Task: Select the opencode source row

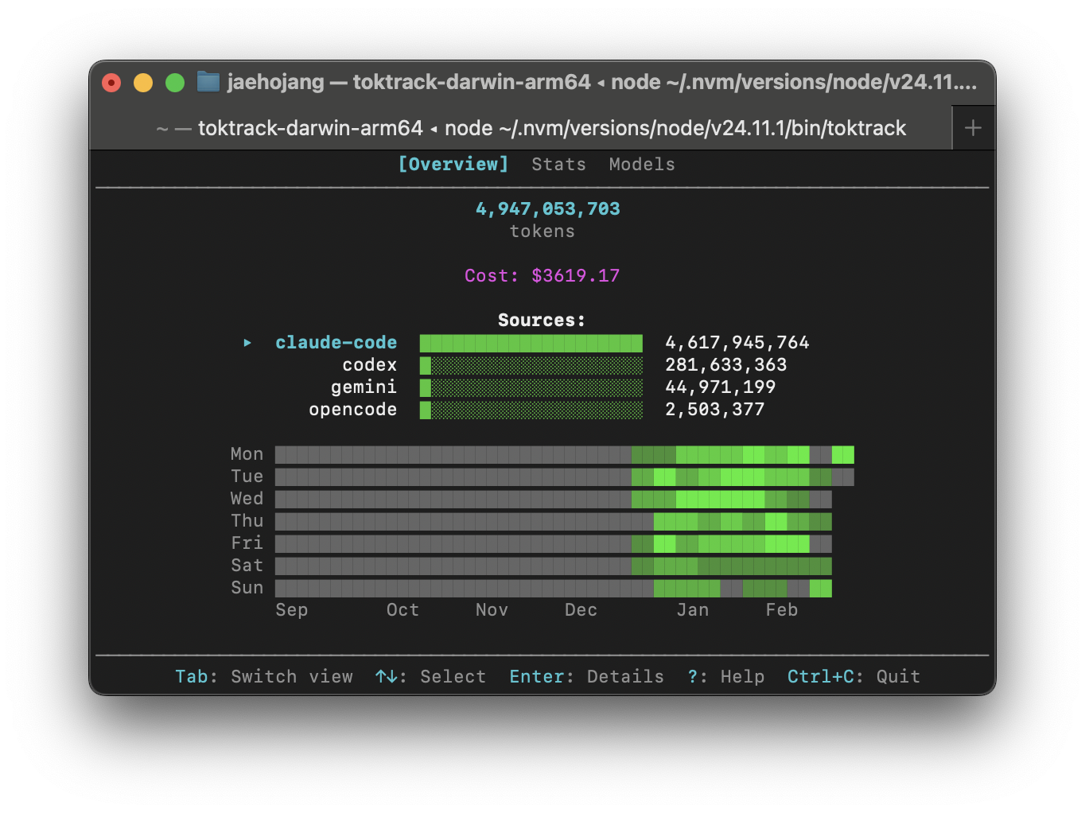Action: [x=352, y=410]
